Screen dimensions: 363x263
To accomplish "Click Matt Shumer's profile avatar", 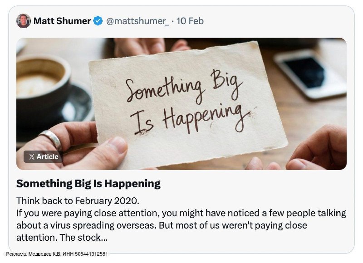I will click(24, 21).
